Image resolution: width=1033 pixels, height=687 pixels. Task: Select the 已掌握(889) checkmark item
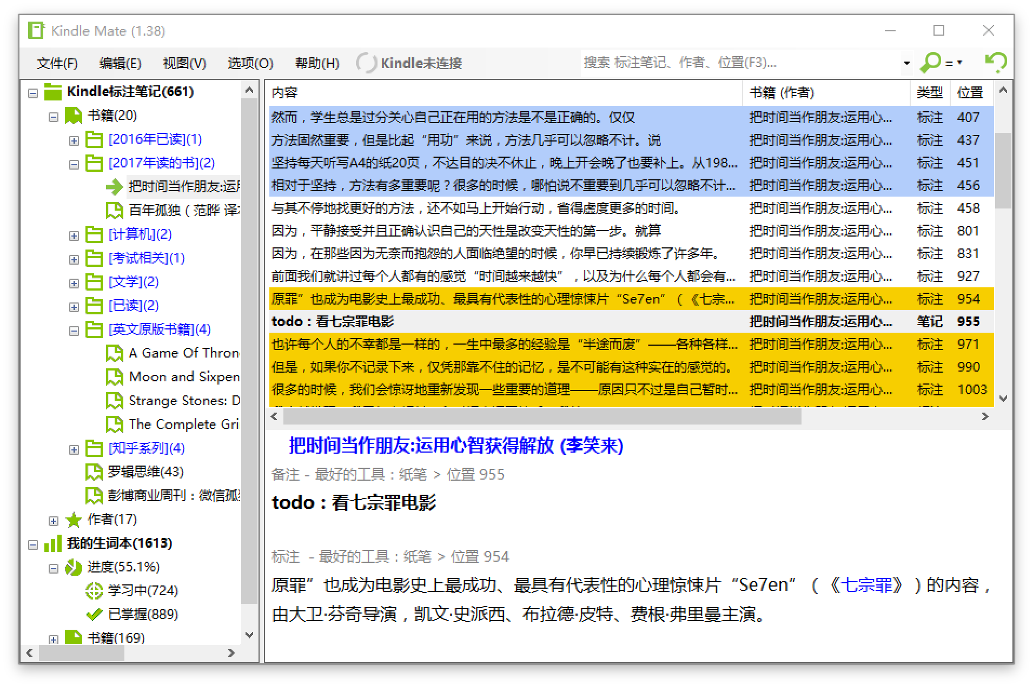(x=133, y=615)
